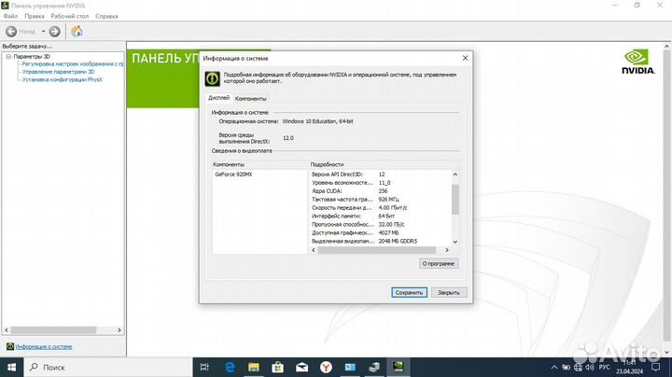Open Windows Start menu
Screen dimensions: 672x377
click(x=11, y=366)
